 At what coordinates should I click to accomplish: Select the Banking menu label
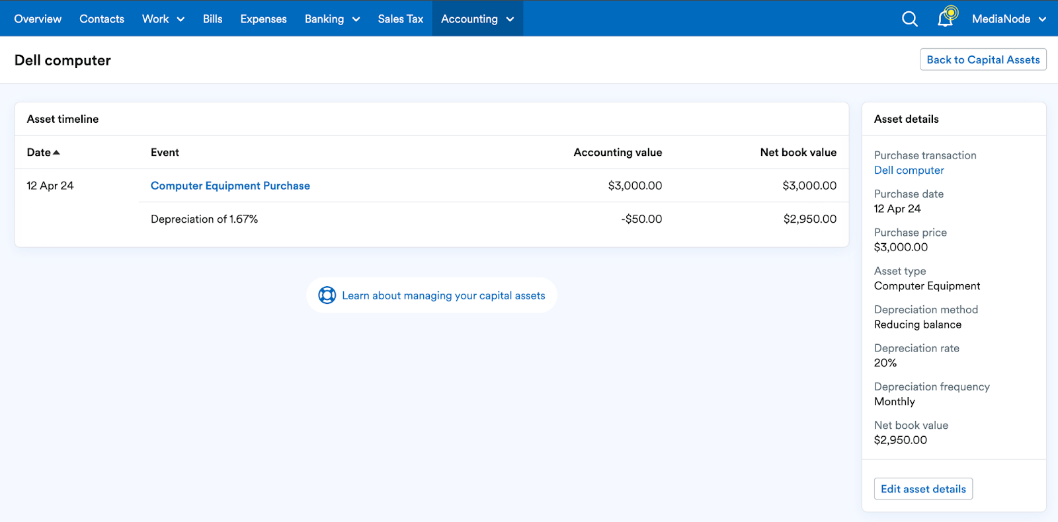pos(324,19)
